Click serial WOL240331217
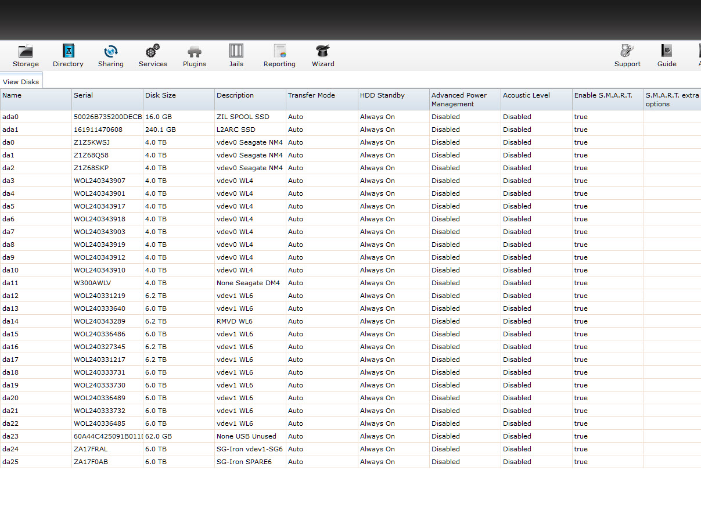The height and width of the screenshot is (528, 701). click(x=99, y=360)
